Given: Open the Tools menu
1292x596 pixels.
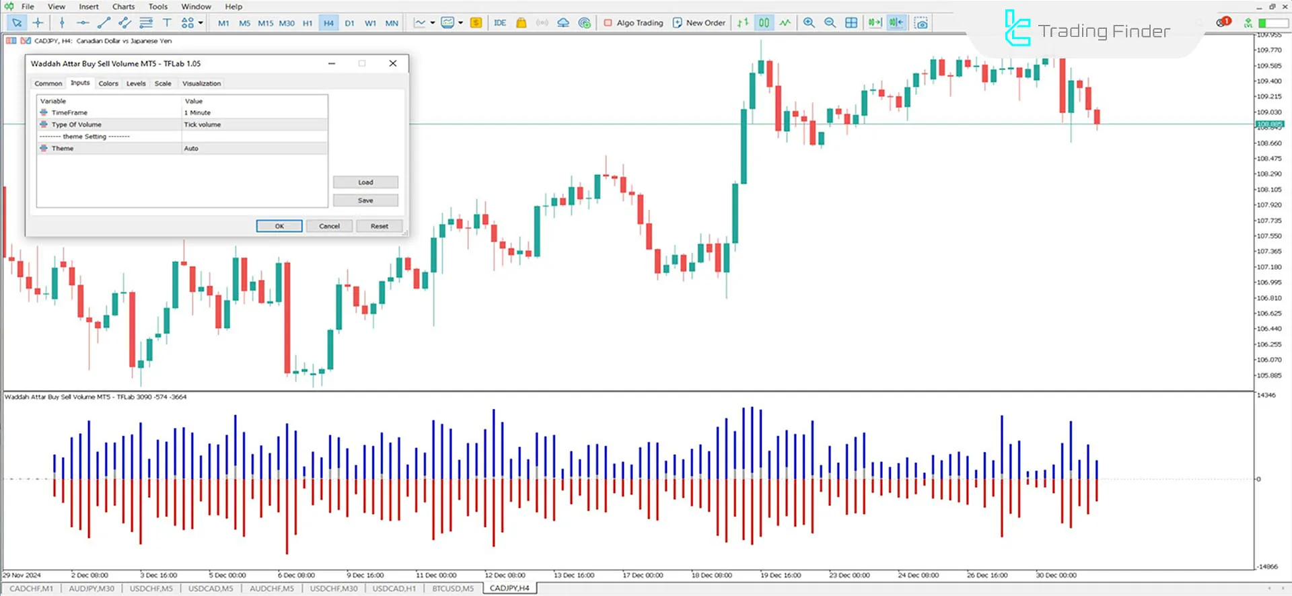Looking at the screenshot, I should 158,7.
